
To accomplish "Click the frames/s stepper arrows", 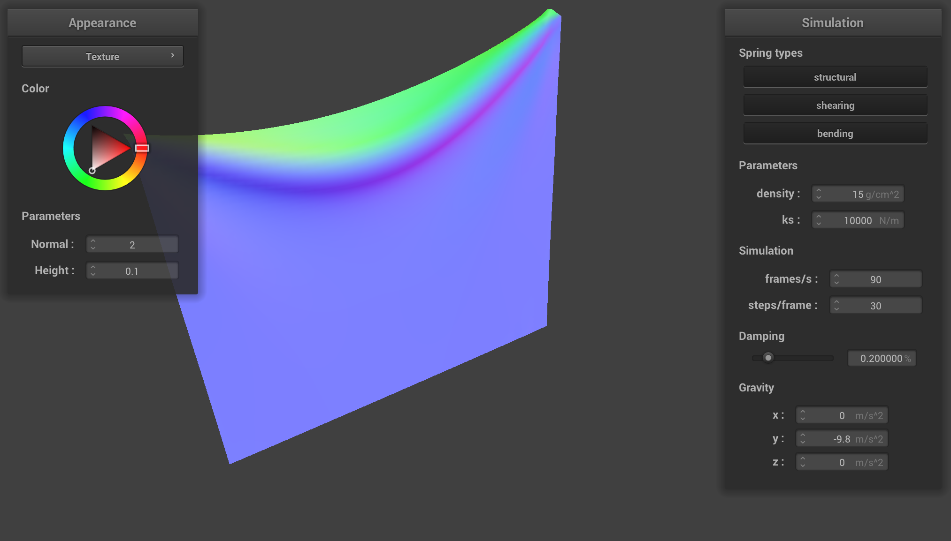I will pos(836,279).
